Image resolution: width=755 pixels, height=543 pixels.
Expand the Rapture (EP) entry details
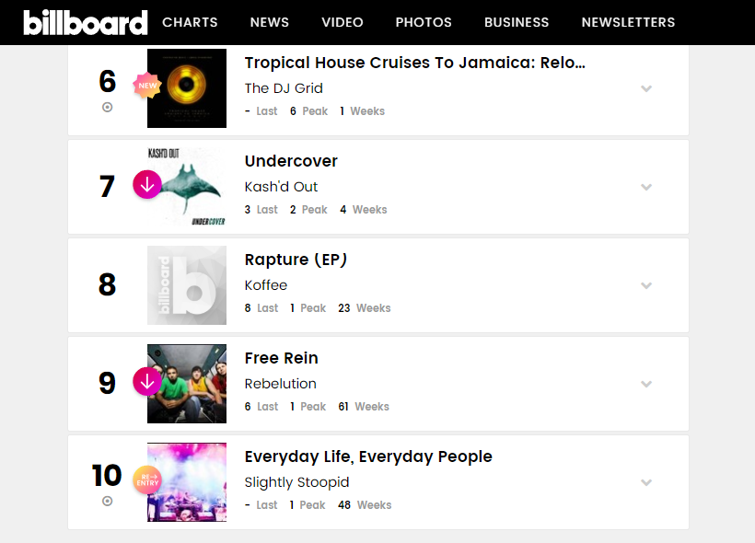(646, 285)
